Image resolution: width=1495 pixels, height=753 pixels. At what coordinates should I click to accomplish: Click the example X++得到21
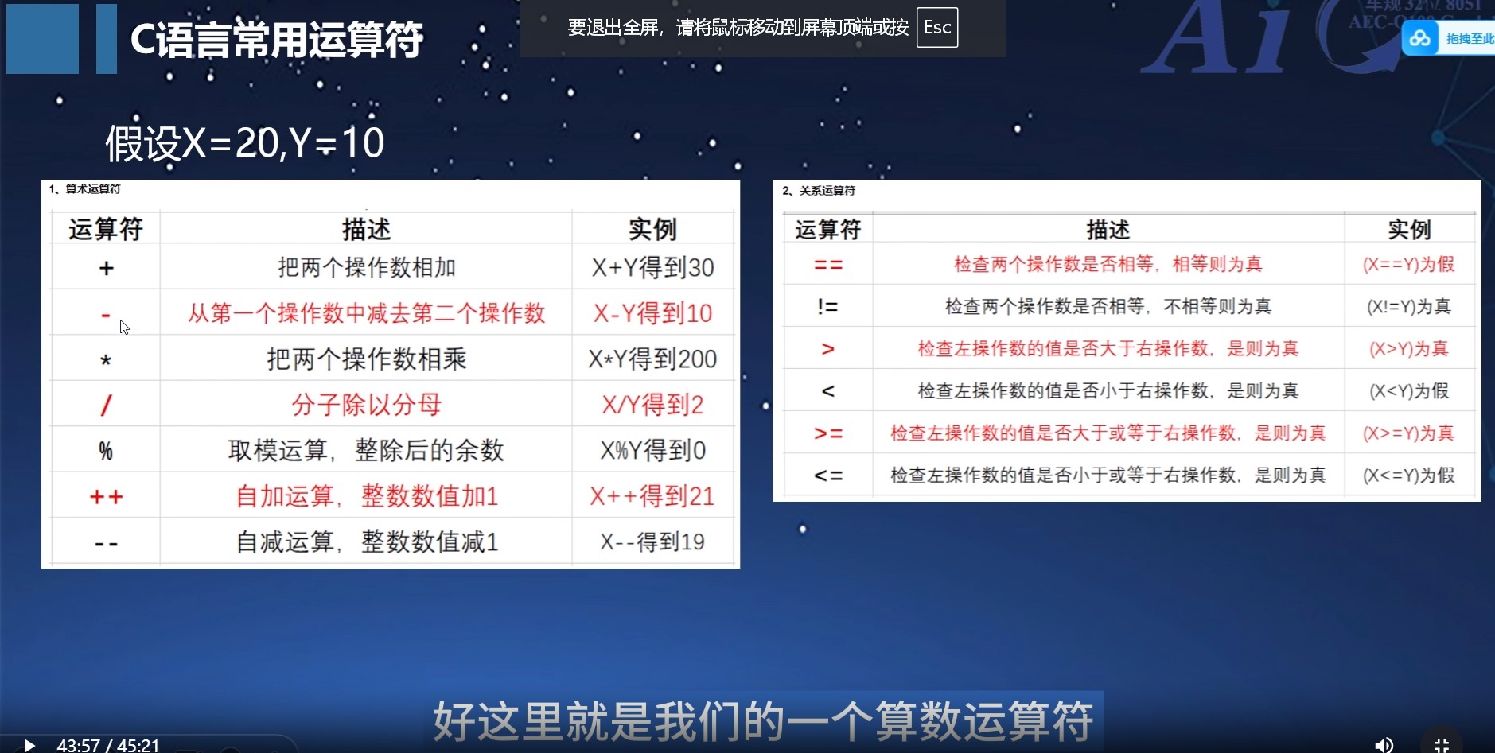(652, 496)
